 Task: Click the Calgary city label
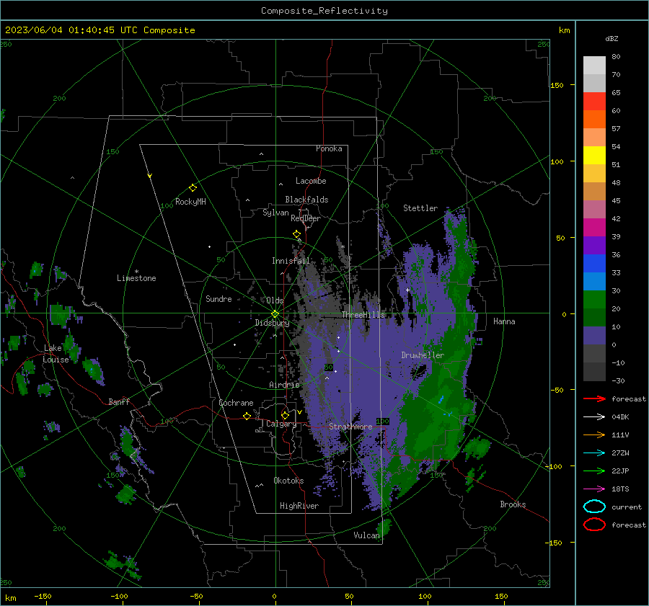pyautogui.click(x=281, y=424)
